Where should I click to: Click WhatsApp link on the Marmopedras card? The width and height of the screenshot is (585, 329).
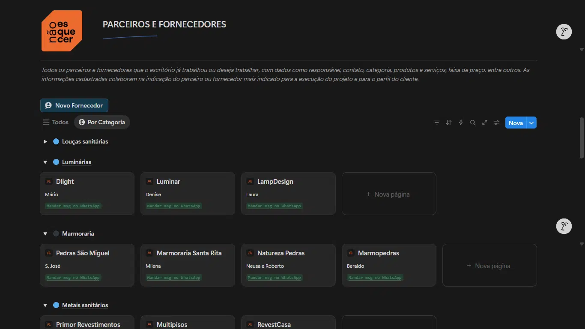[x=375, y=278]
